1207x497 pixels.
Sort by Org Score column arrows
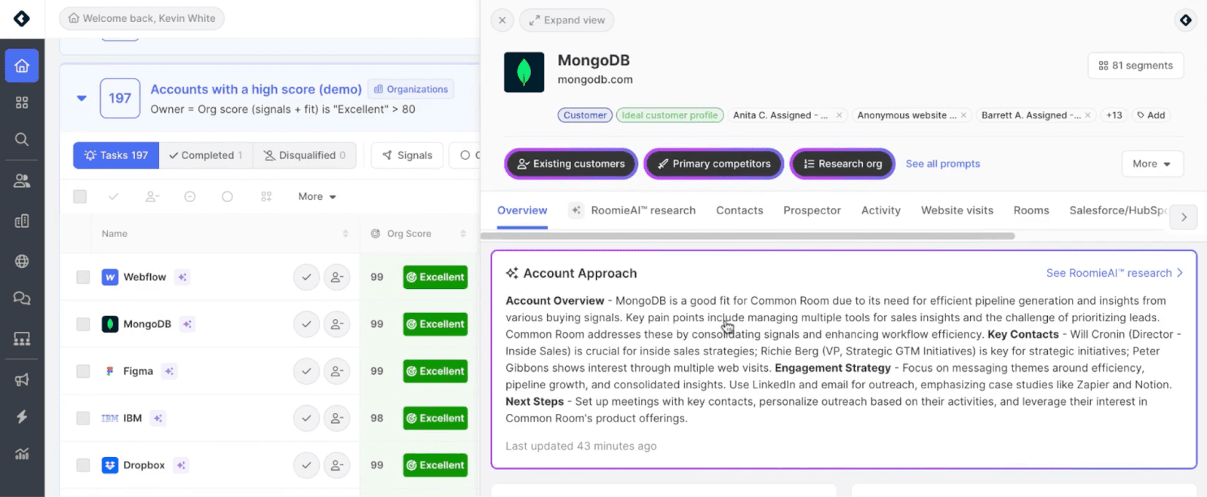[x=463, y=234]
